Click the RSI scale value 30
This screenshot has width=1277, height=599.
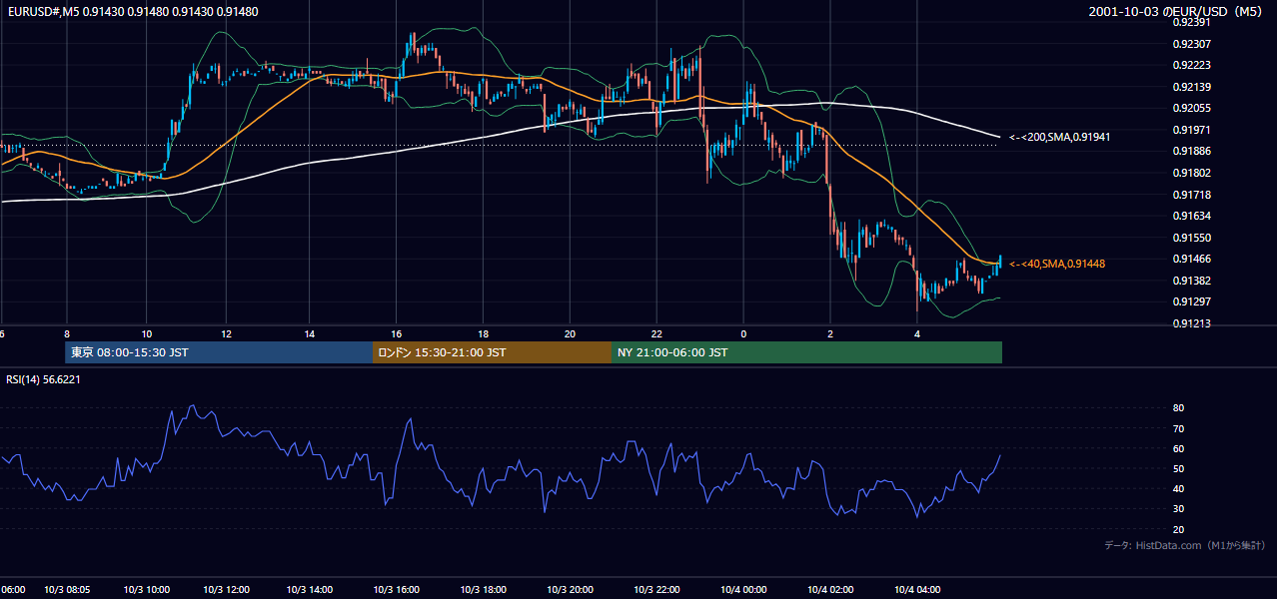pos(1178,509)
